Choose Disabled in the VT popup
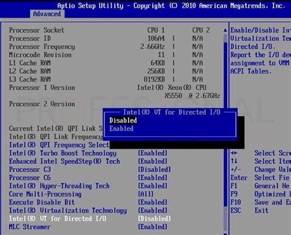This screenshot has height=235, width=291. coord(123,120)
